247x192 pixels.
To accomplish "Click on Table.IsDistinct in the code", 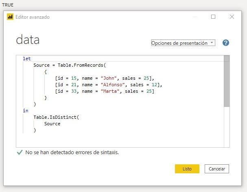I will 55,117.
